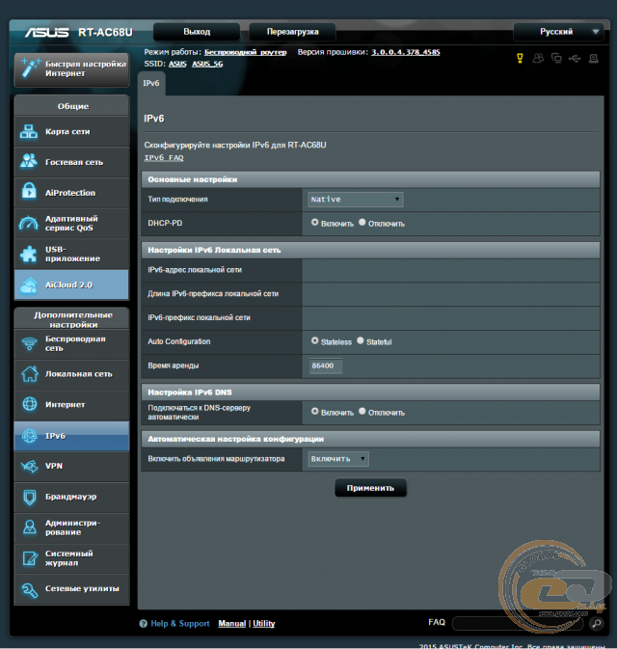Image resolution: width=617 pixels, height=649 pixels.
Task: Enable DHCP-PD with Включить radio
Action: click(x=315, y=222)
